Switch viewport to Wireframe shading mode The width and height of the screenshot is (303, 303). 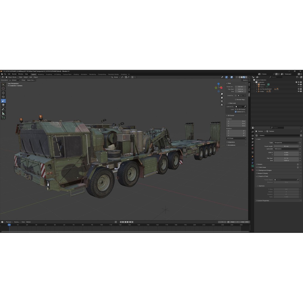[x=239, y=77]
